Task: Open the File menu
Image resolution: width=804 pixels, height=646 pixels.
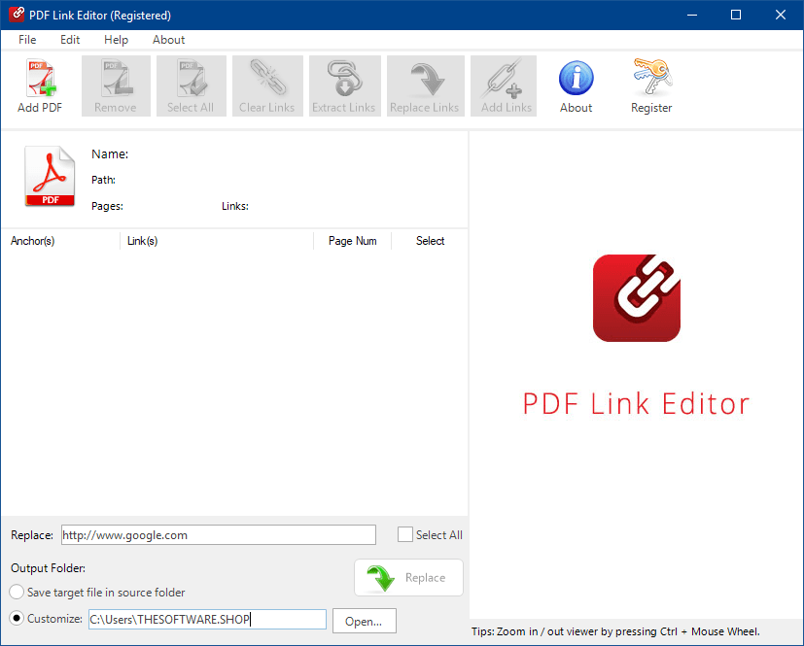Action: pyautogui.click(x=27, y=40)
